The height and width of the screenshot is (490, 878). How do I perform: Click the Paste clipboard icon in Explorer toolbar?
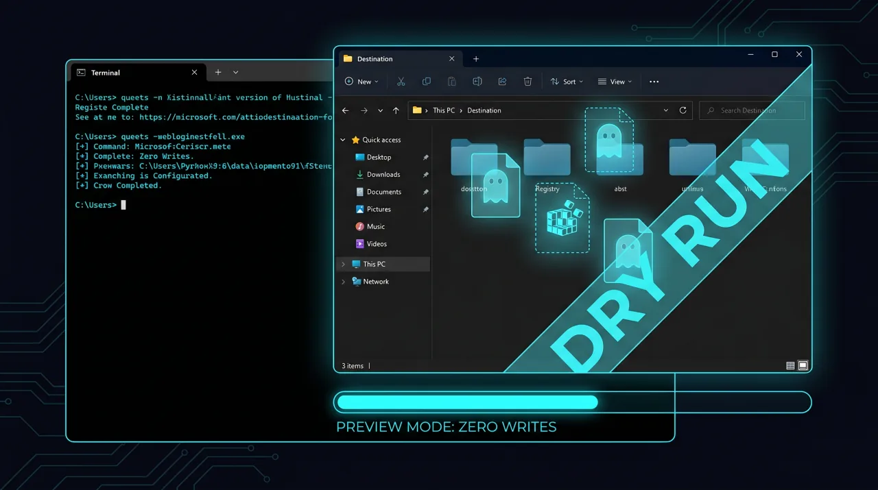tap(452, 82)
